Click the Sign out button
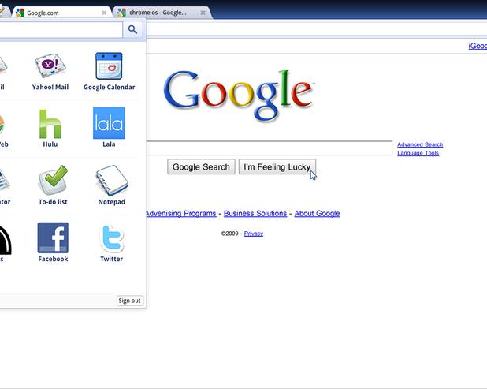The image size is (487, 389). click(x=129, y=301)
